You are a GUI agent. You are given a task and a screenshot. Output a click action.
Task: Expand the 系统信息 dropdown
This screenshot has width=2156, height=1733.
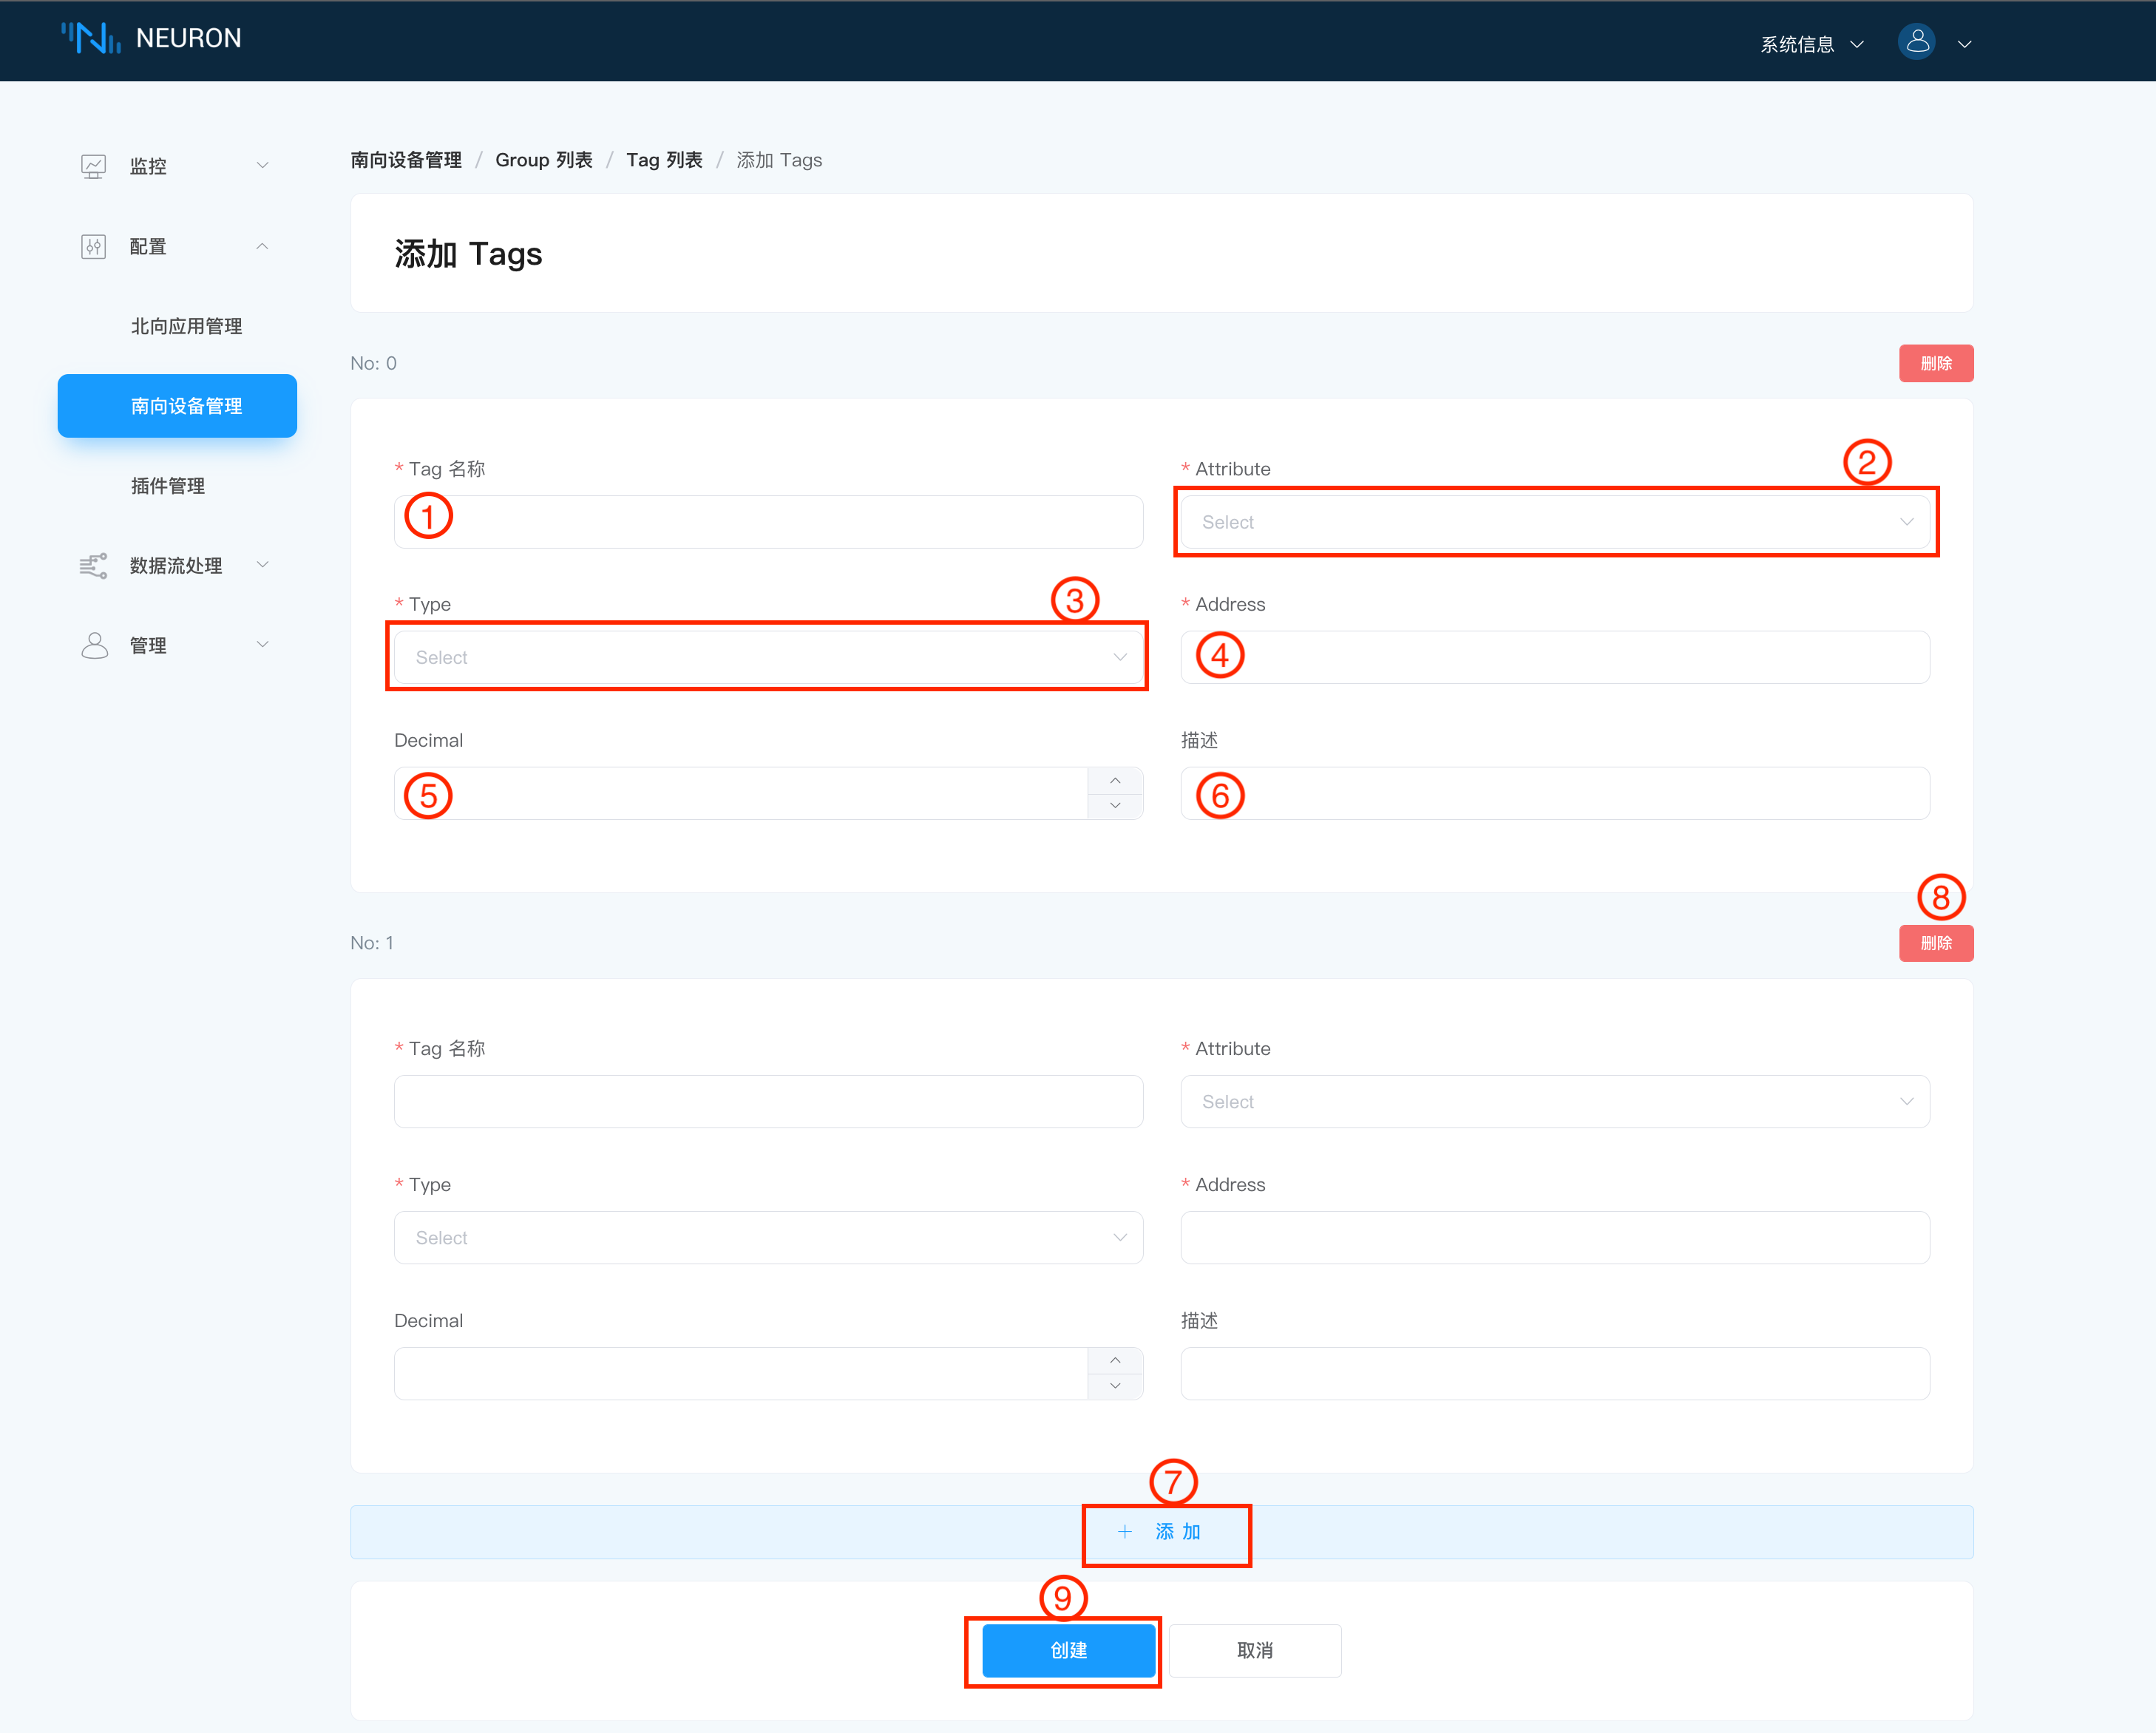tap(1811, 44)
